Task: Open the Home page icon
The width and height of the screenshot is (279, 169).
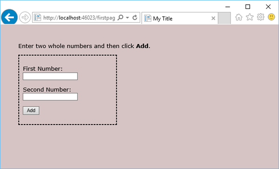Action: pos(239,17)
